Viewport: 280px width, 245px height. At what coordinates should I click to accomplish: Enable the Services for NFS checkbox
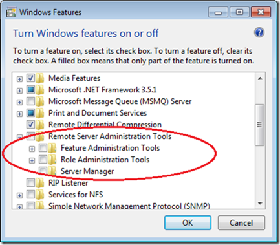tap(30, 194)
